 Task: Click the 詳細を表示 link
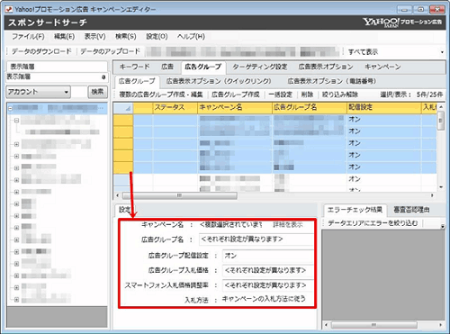point(288,225)
